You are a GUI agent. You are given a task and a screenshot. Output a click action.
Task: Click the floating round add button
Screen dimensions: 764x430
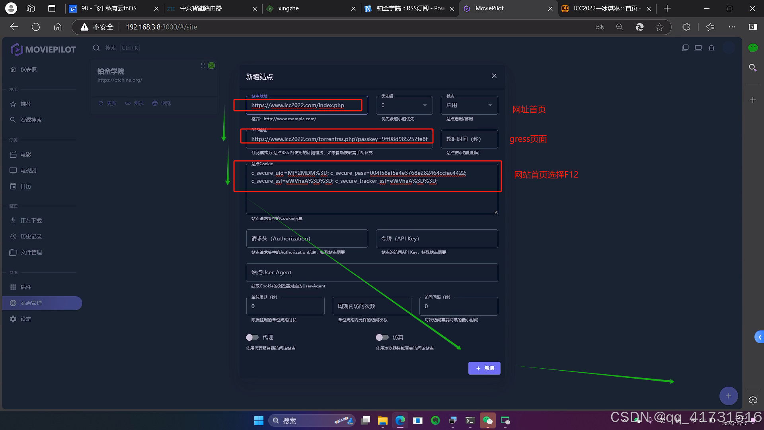pyautogui.click(x=728, y=396)
